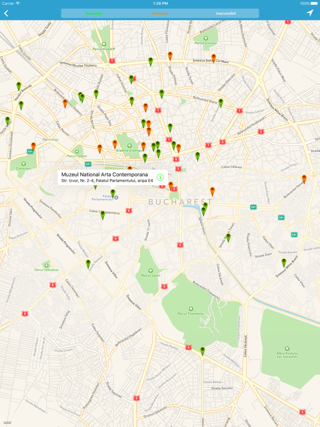Tap Albia Fostului Lac Văcărești marker
Viewport: 320px width, 427px height.
pyautogui.click(x=287, y=348)
